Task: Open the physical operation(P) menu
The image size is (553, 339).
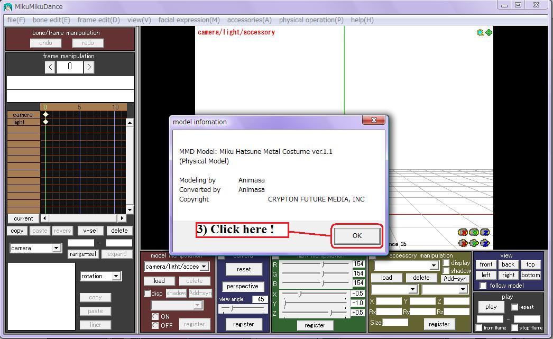Action: point(311,20)
